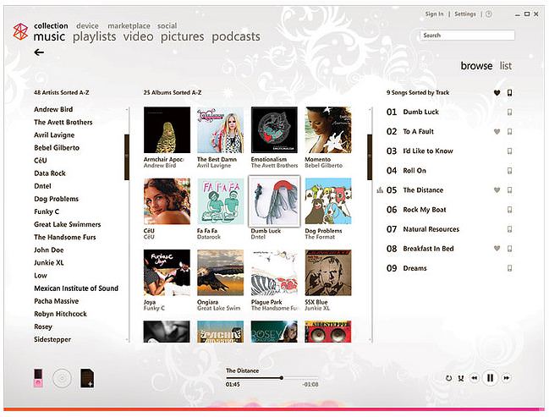Open the pictures section
Viewport: 549px width, 417px height.
(182, 36)
